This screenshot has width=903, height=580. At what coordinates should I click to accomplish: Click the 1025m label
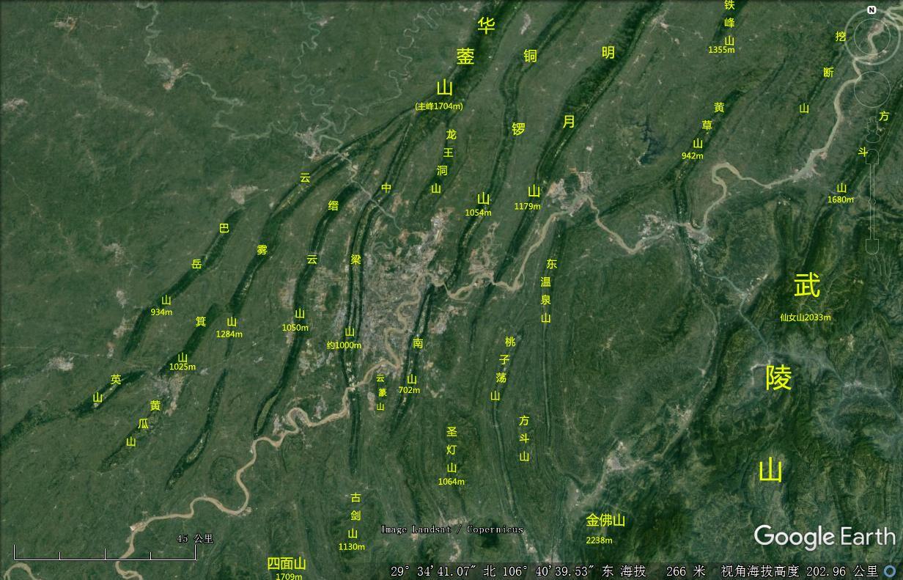[183, 367]
